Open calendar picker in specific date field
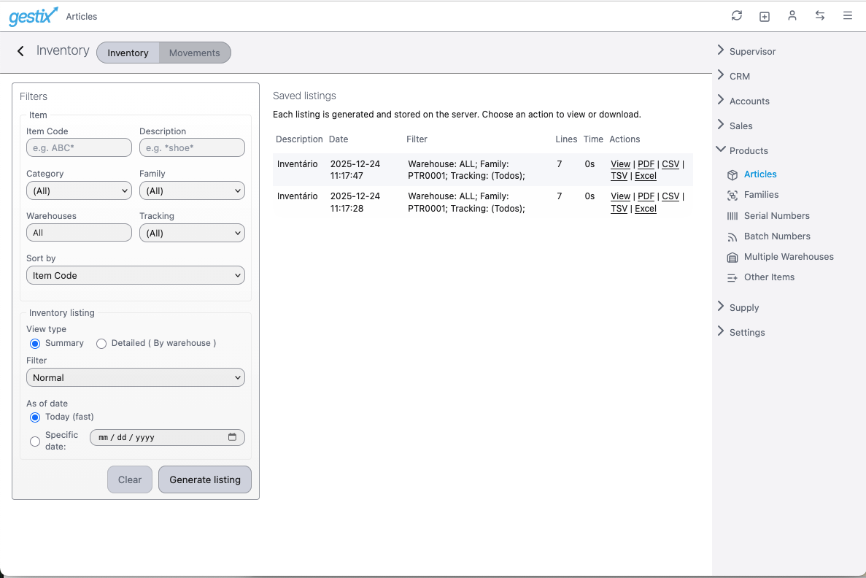This screenshot has width=866, height=578. click(232, 437)
